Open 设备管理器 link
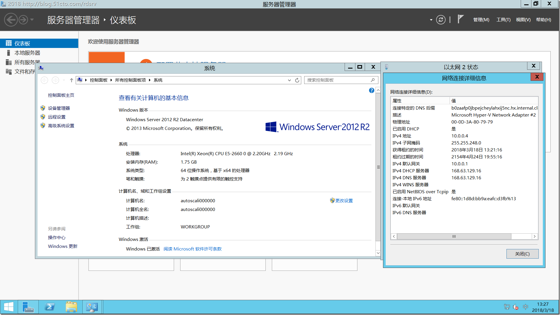Screen dimensions: 560x315 [59, 108]
